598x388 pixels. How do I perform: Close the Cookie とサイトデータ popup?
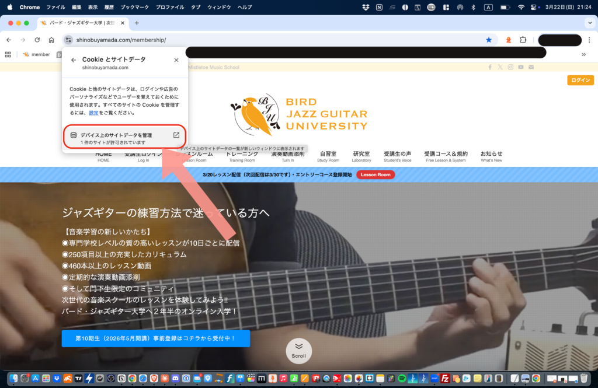click(176, 60)
